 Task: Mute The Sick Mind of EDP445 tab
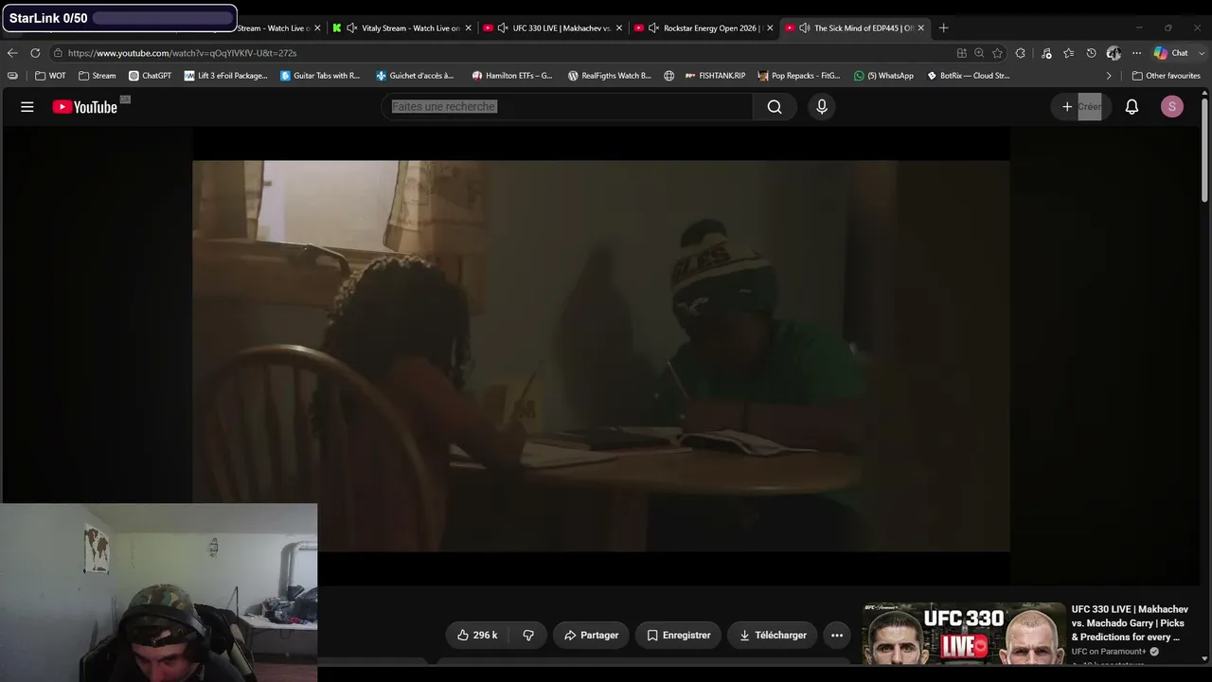pos(804,28)
